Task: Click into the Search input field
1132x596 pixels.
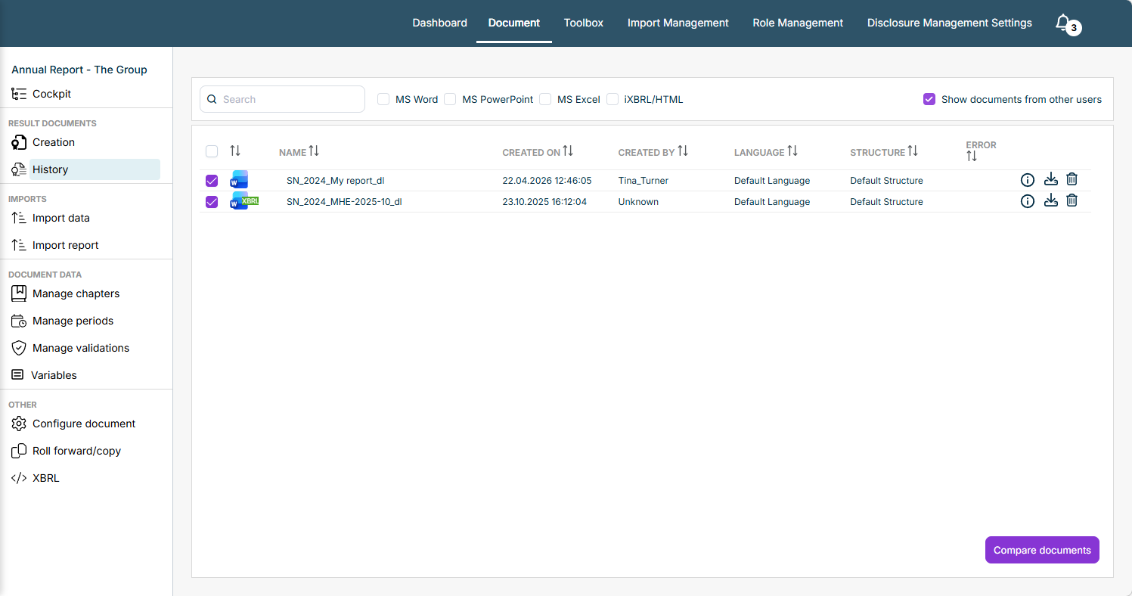Action: tap(283, 99)
